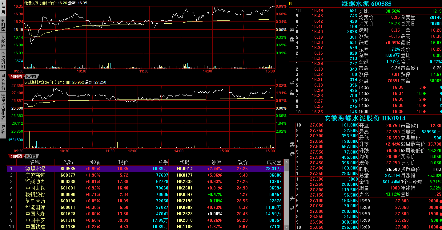Click the 39.39 price for 中国平安

pos(123,220)
